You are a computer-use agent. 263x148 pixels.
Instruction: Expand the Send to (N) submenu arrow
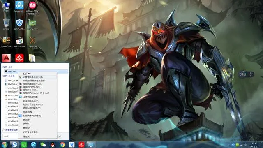(x=55, y=112)
